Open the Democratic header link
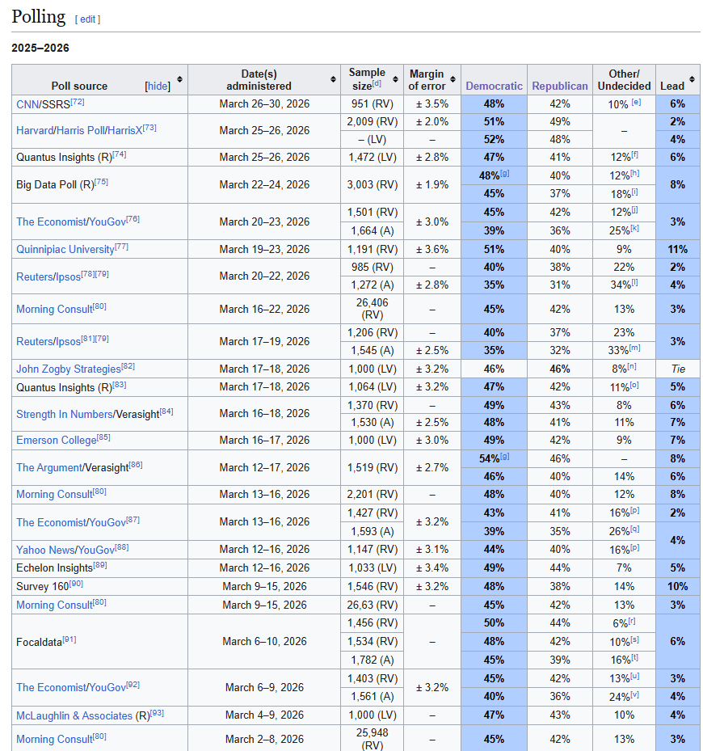The width and height of the screenshot is (703, 751). click(x=494, y=86)
